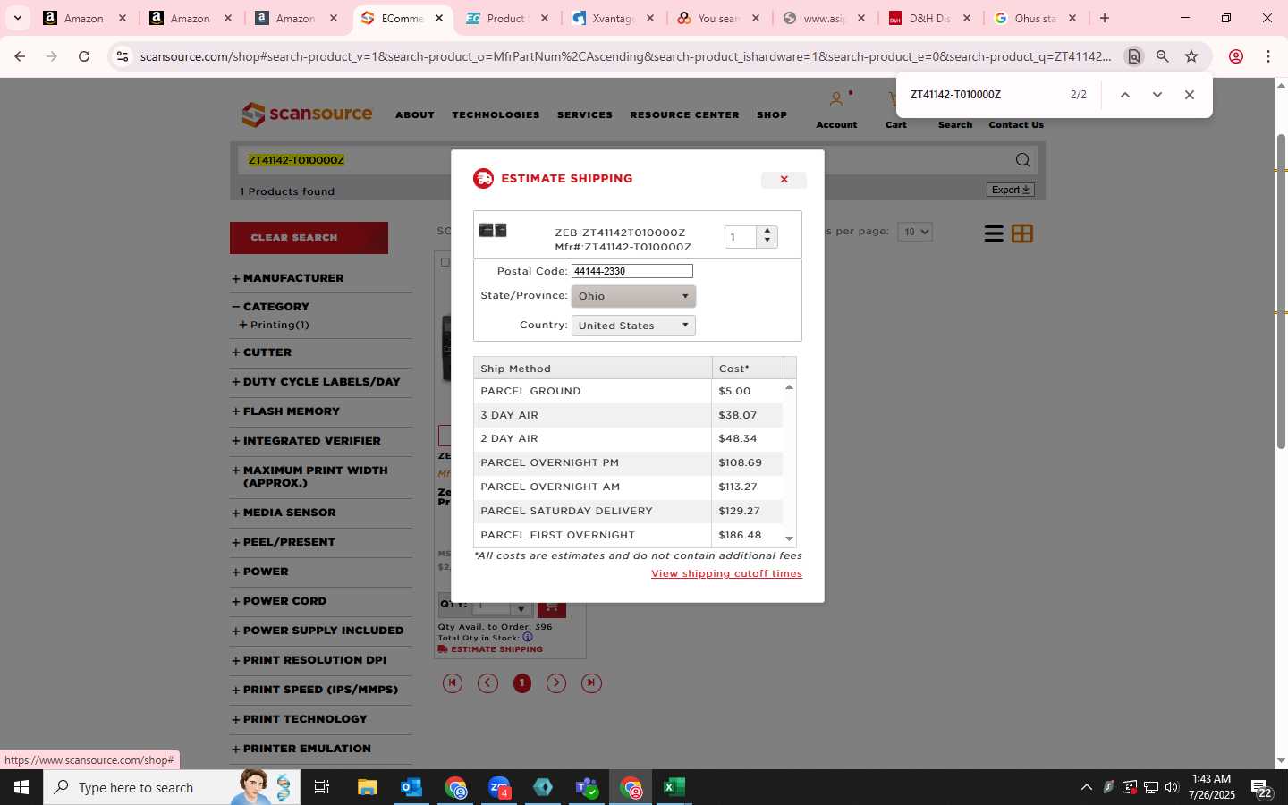Viewport: 1288px width, 805px height.
Task: Go back in browser history
Action: tap(20, 56)
